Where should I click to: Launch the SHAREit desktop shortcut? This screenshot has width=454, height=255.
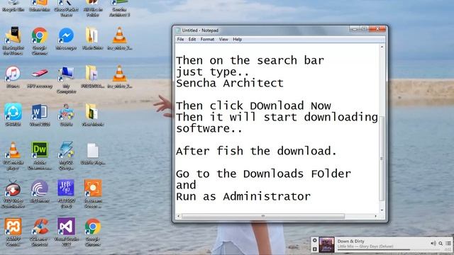click(x=13, y=115)
